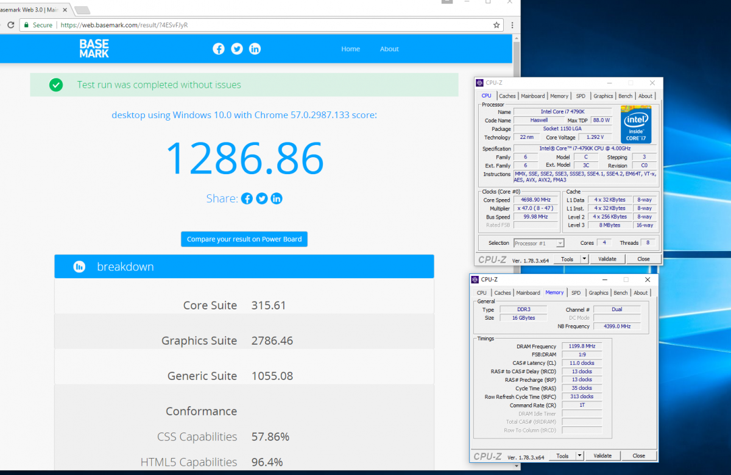Share result via LinkedIn icon beside Share
Image resolution: width=731 pixels, height=475 pixels.
tap(277, 199)
